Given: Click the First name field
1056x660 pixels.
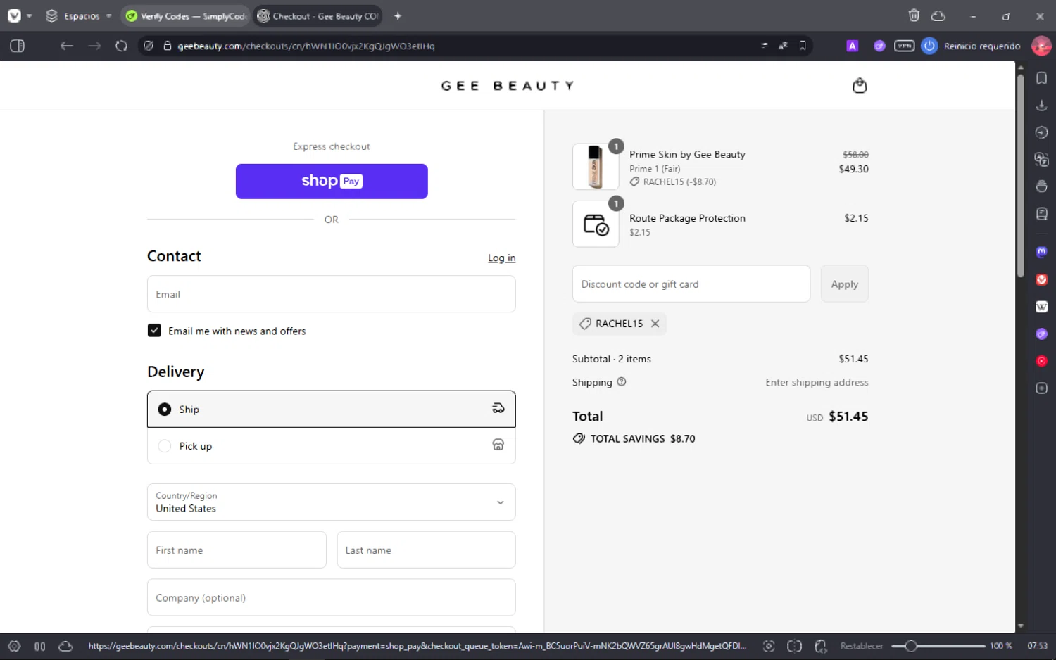Looking at the screenshot, I should coord(237,550).
